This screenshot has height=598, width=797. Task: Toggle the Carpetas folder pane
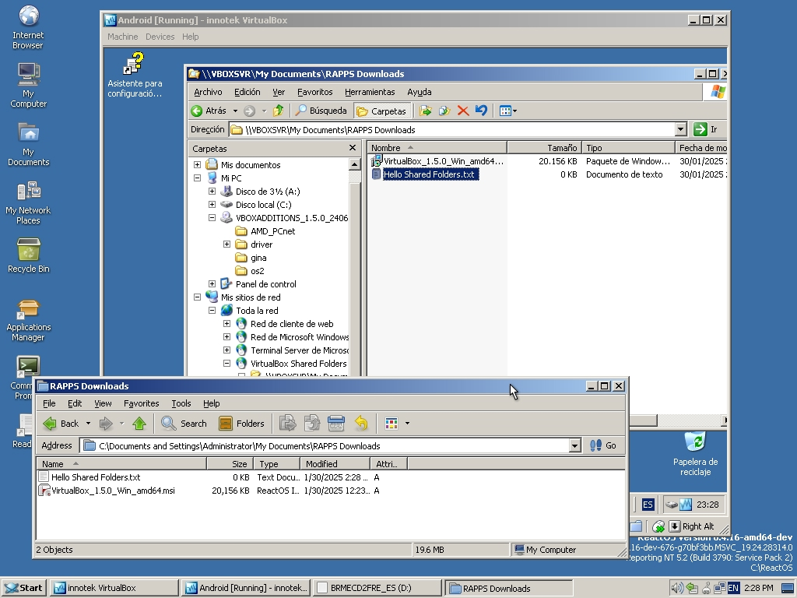tap(381, 111)
